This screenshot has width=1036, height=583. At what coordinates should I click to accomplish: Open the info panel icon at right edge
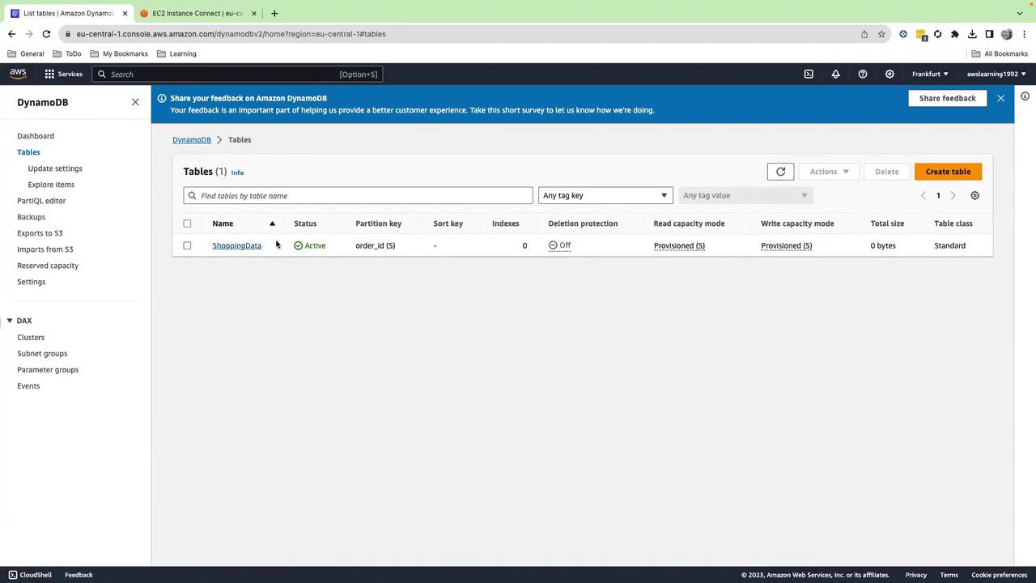[x=1025, y=97]
